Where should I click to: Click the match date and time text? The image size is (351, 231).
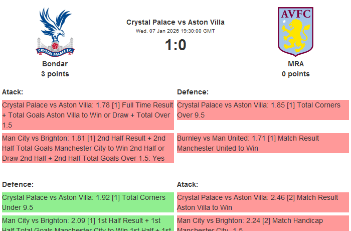(x=175, y=31)
